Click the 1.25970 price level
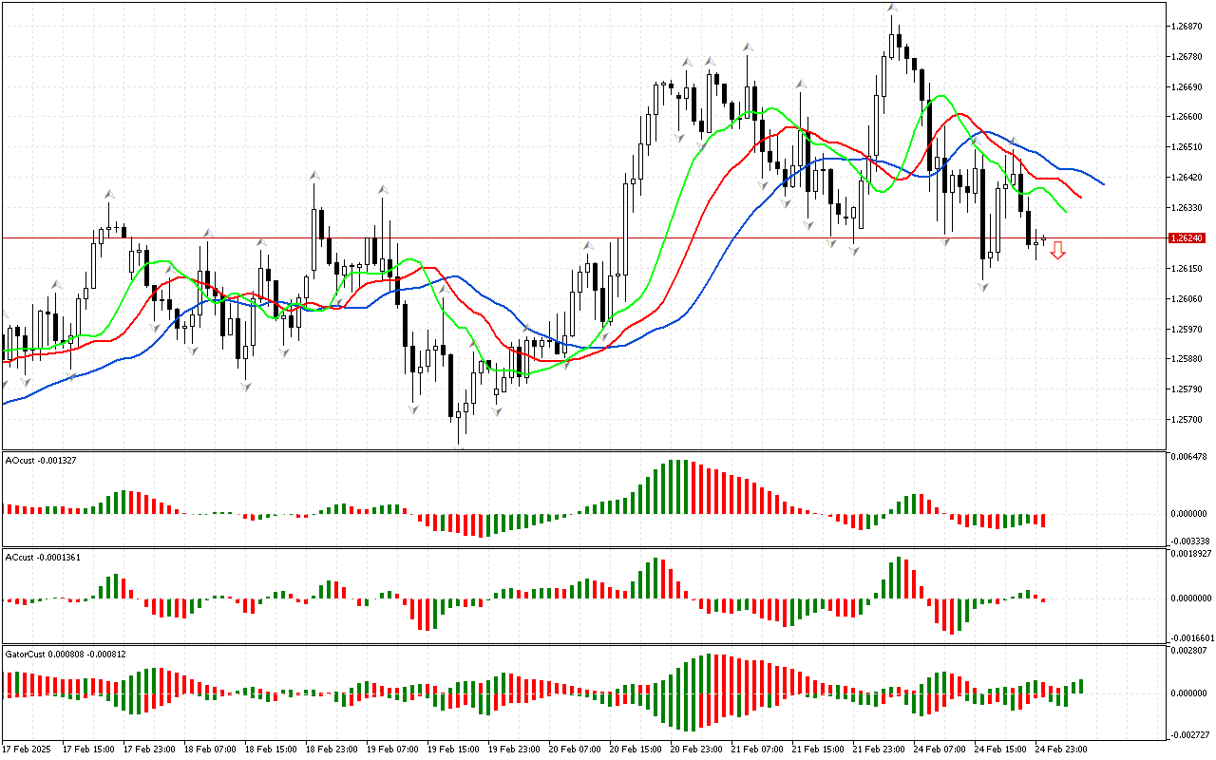1216x760 pixels. pyautogui.click(x=1187, y=330)
